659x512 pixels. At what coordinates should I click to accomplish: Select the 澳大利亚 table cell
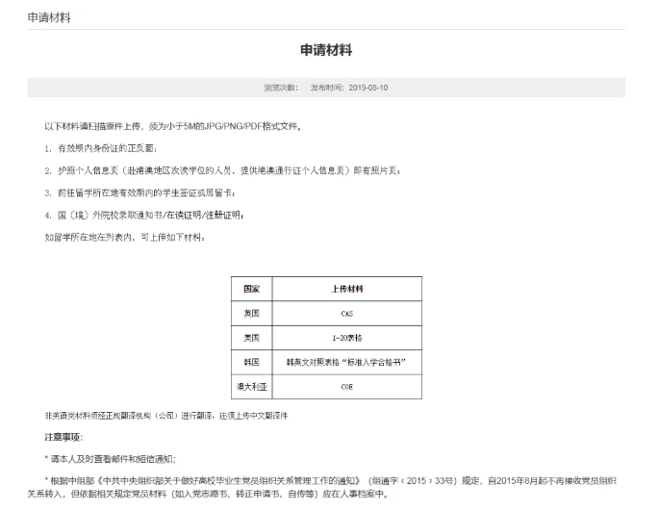252,386
